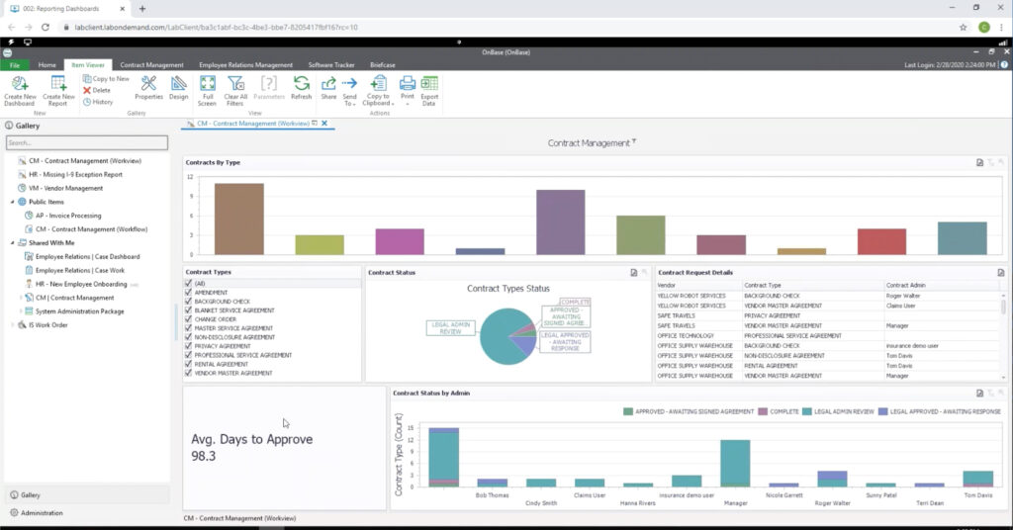Click the Clear All Filters icon
The image size is (1013, 530).
pos(234,84)
